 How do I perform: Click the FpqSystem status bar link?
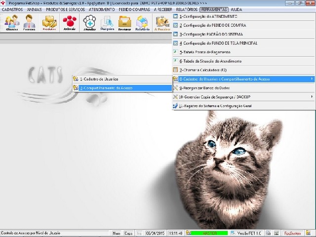pos(293,233)
